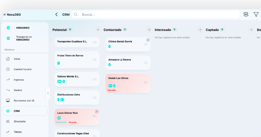Click the Tareas checkmark icon

(8, 132)
